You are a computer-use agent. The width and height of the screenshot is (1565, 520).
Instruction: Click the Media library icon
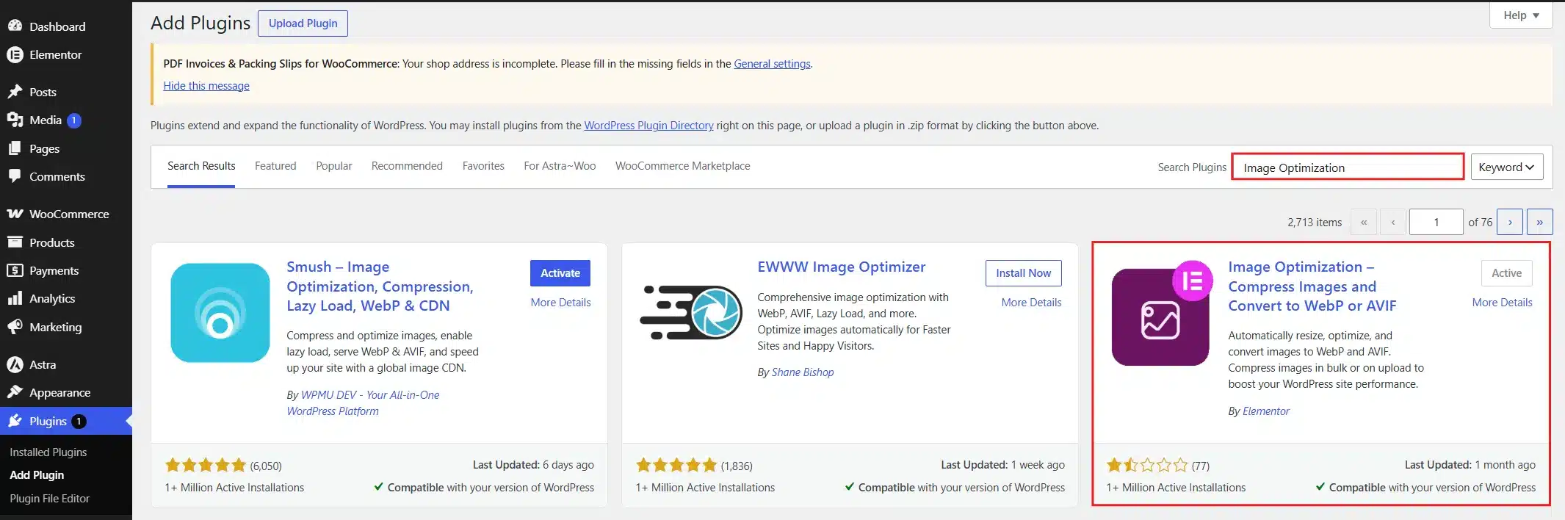tap(15, 120)
